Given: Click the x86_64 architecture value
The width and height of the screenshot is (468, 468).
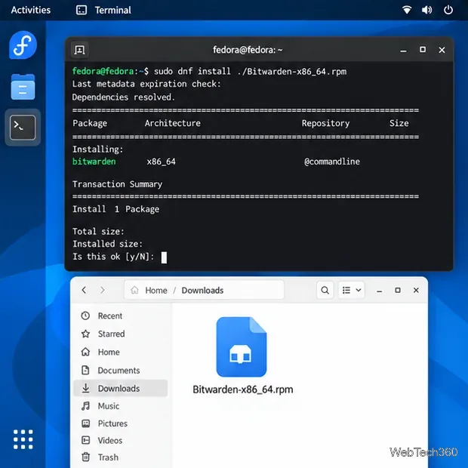Looking at the screenshot, I should [x=162, y=162].
